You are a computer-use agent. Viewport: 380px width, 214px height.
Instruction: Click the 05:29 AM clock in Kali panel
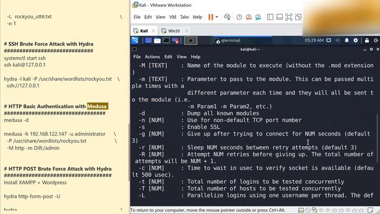coord(314,40)
